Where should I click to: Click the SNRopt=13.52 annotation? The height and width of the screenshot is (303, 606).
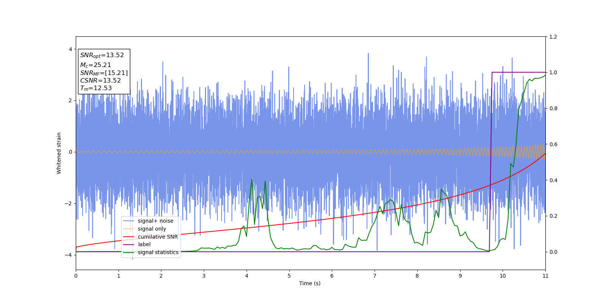tap(102, 55)
